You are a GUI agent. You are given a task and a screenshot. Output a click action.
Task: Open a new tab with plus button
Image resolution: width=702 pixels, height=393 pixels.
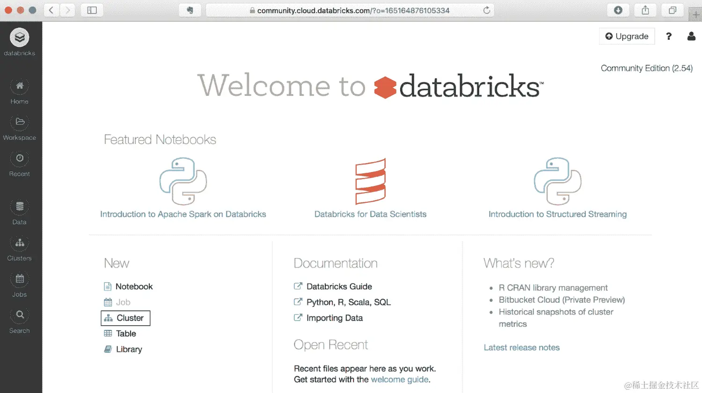695,15
